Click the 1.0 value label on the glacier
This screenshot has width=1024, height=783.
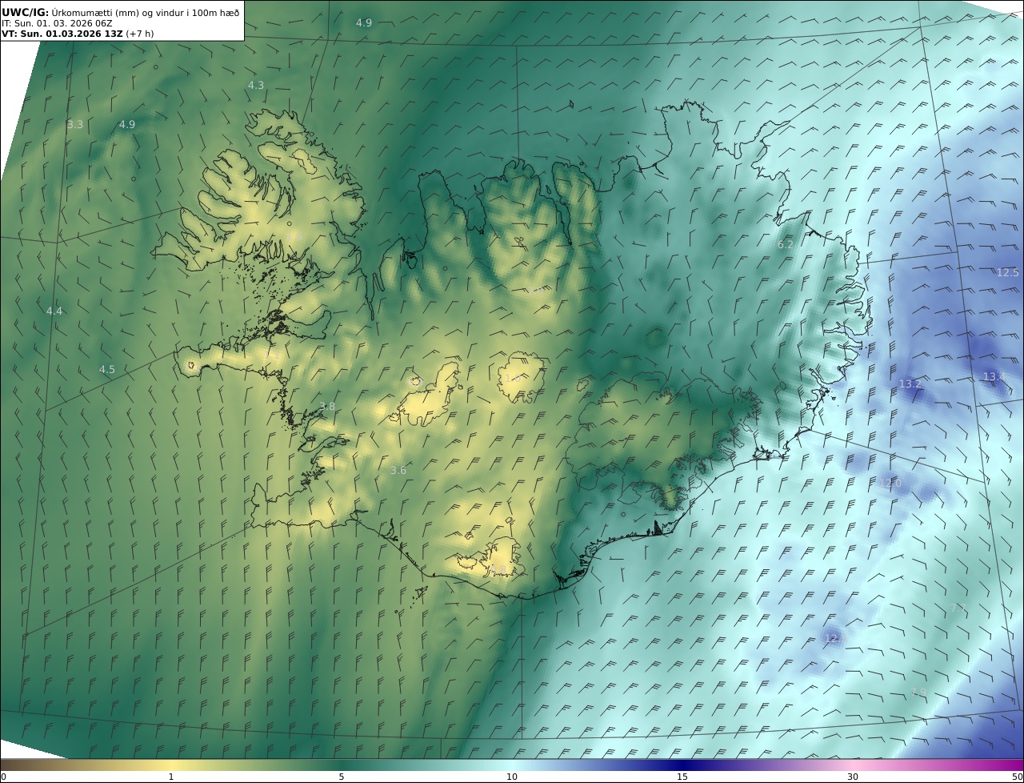click(513, 378)
